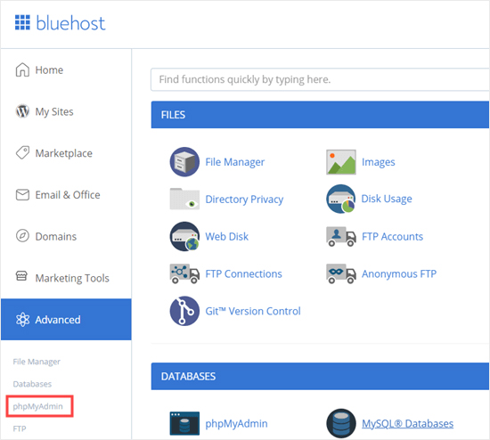This screenshot has width=490, height=440.
Task: Click the FTP Connections truck icon
Action: pyautogui.click(x=184, y=273)
